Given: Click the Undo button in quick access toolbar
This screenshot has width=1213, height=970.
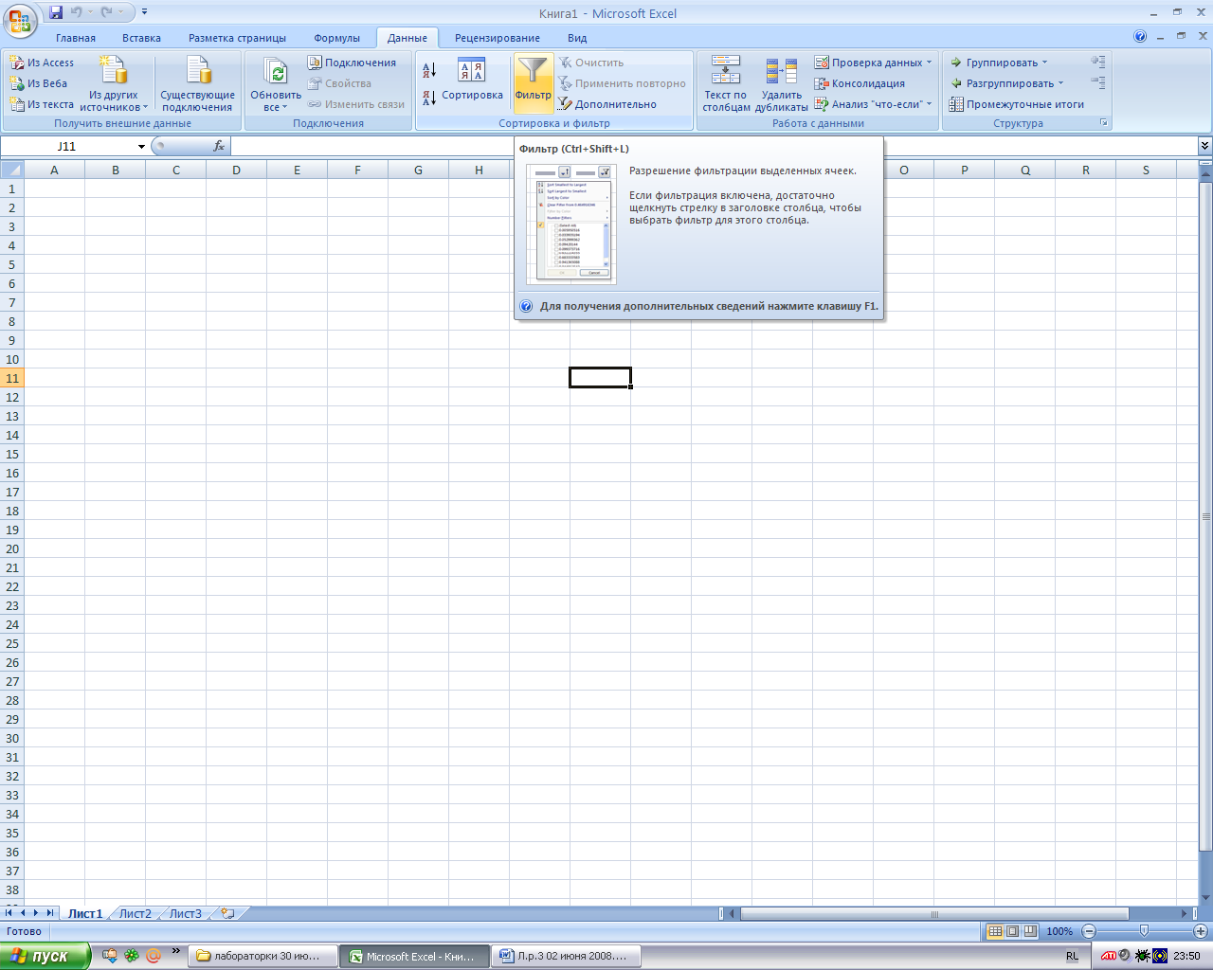Looking at the screenshot, I should click(77, 12).
